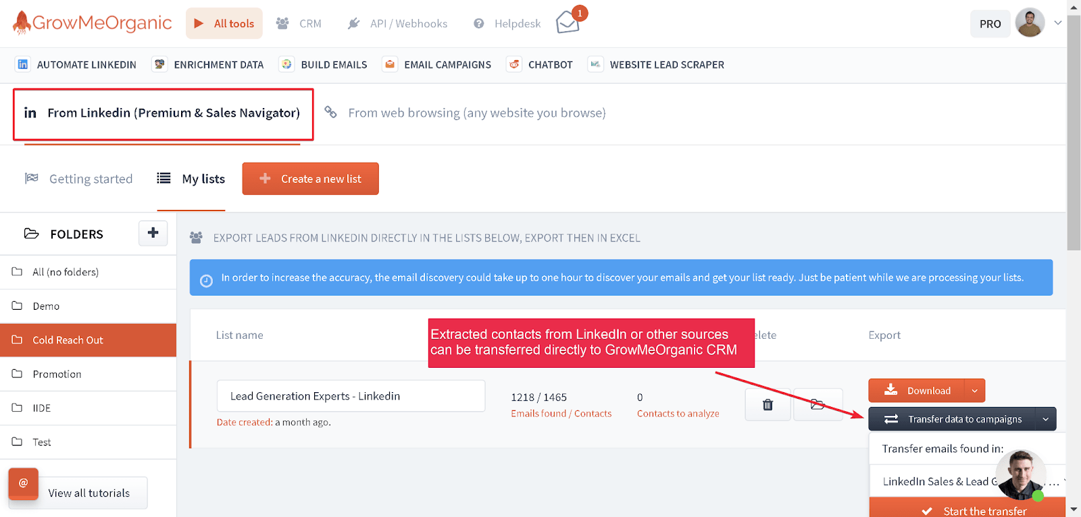This screenshot has height=517, width=1081.
Task: Click Start the transfer button
Action: click(x=967, y=510)
